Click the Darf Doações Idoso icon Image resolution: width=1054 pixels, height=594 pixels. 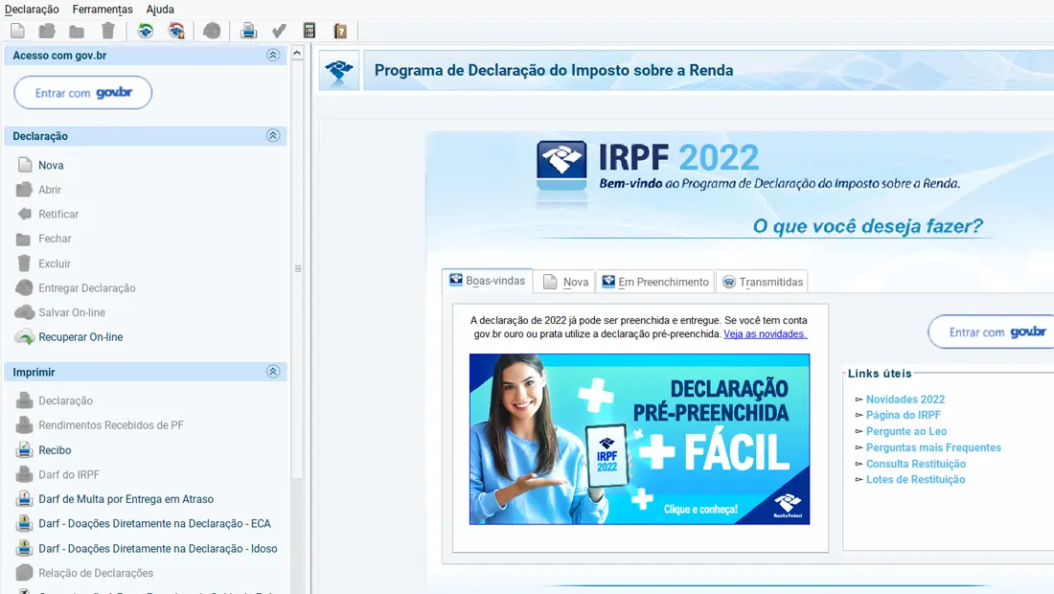(x=24, y=548)
